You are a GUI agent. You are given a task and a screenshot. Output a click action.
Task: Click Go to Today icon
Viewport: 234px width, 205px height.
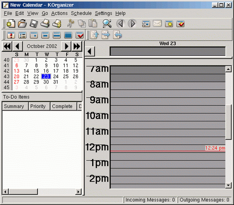click(x=146, y=24)
